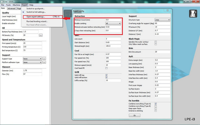Open Platform adhesion type ellipsis button
Image resolution: width=200 pixels, height=125 pixels.
(44, 62)
